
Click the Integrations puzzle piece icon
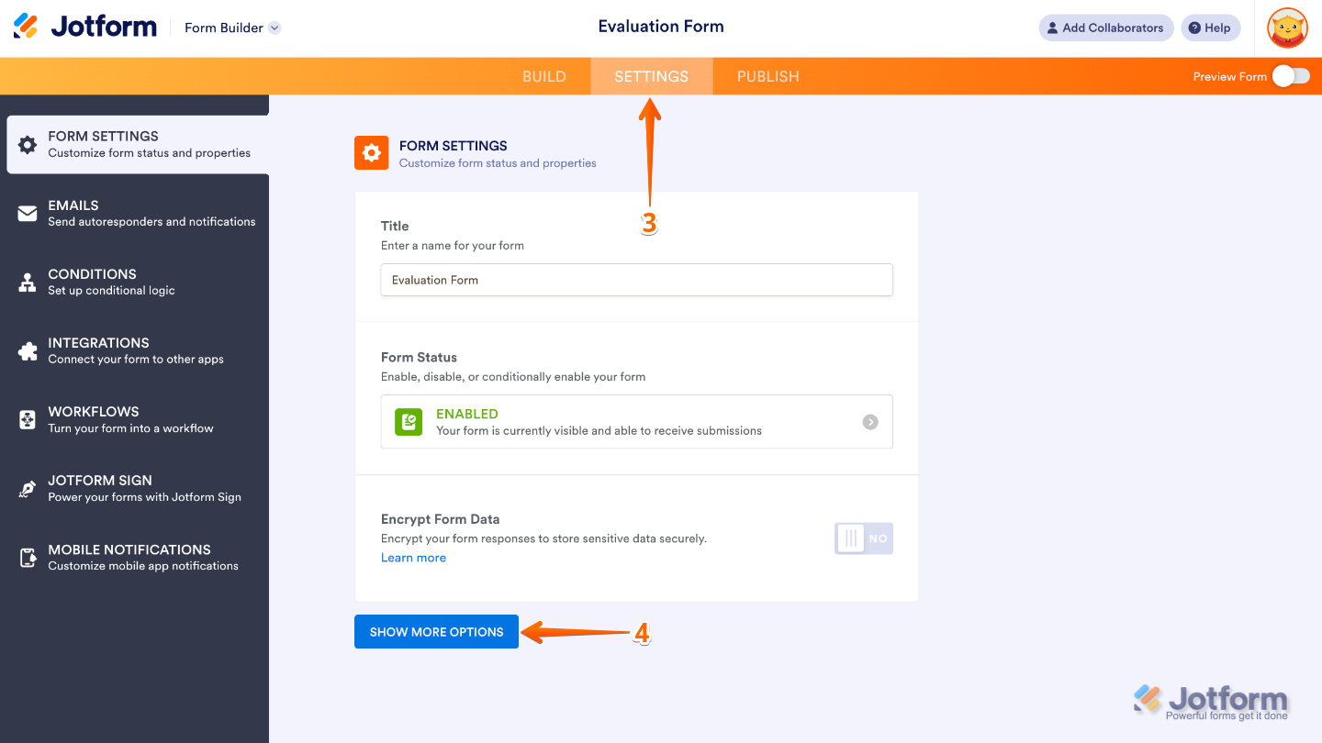[28, 351]
